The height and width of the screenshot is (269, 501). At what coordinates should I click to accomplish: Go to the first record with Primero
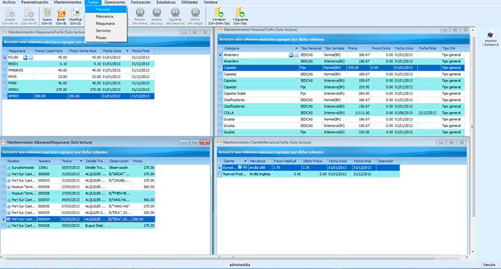tap(140, 16)
